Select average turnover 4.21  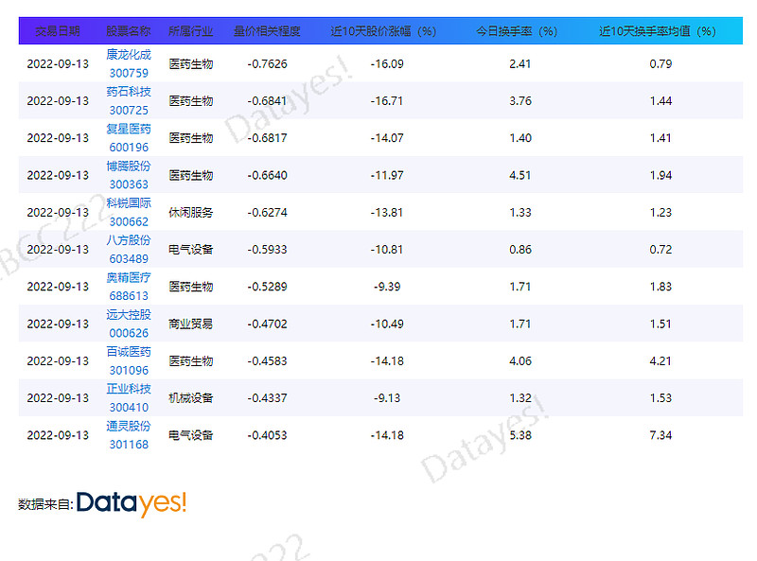pyautogui.click(x=660, y=361)
